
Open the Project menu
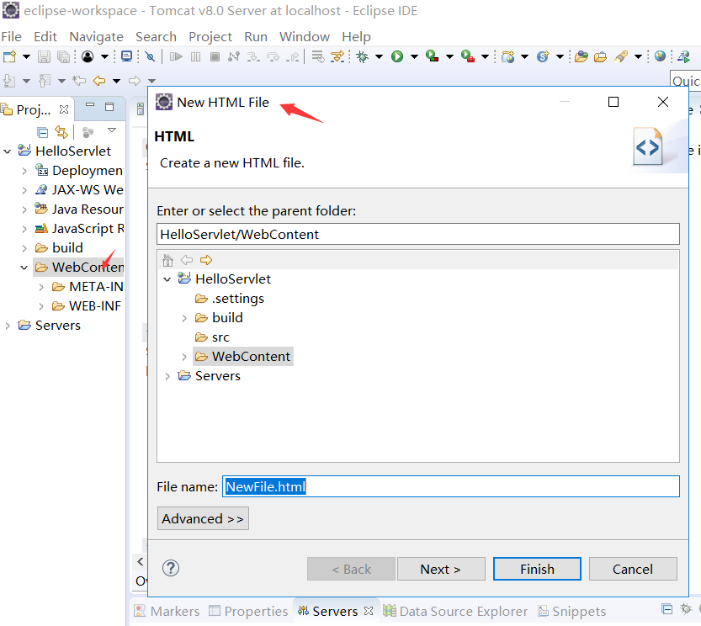(210, 37)
